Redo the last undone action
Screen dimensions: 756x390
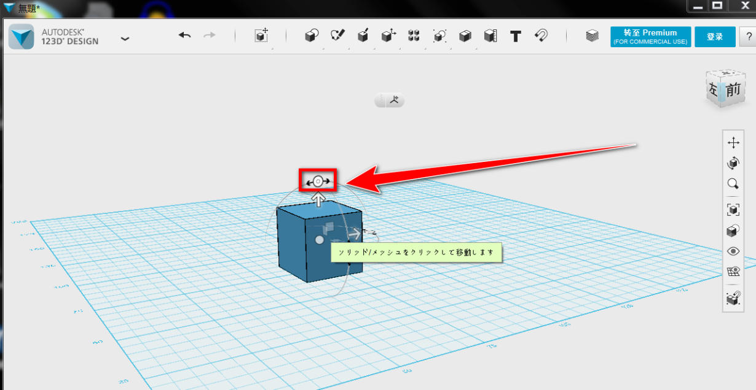(x=210, y=36)
